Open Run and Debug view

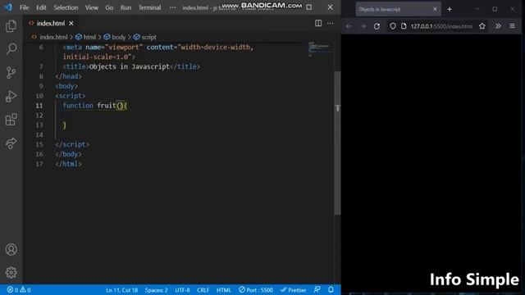tap(11, 97)
